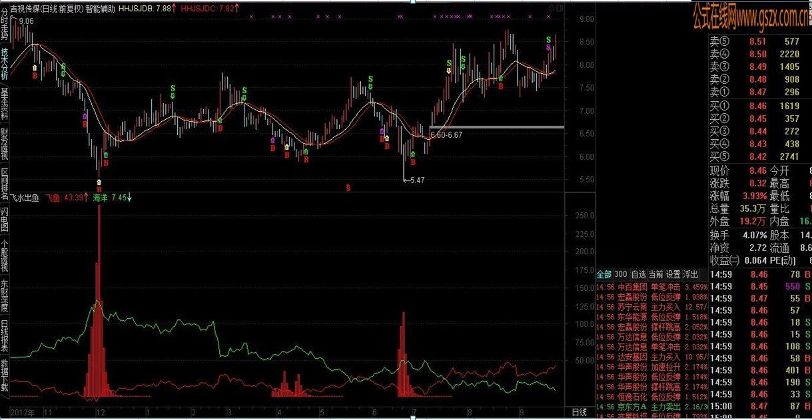
Task: Open 京东方A 主力卖出 alert row
Action: (x=651, y=407)
